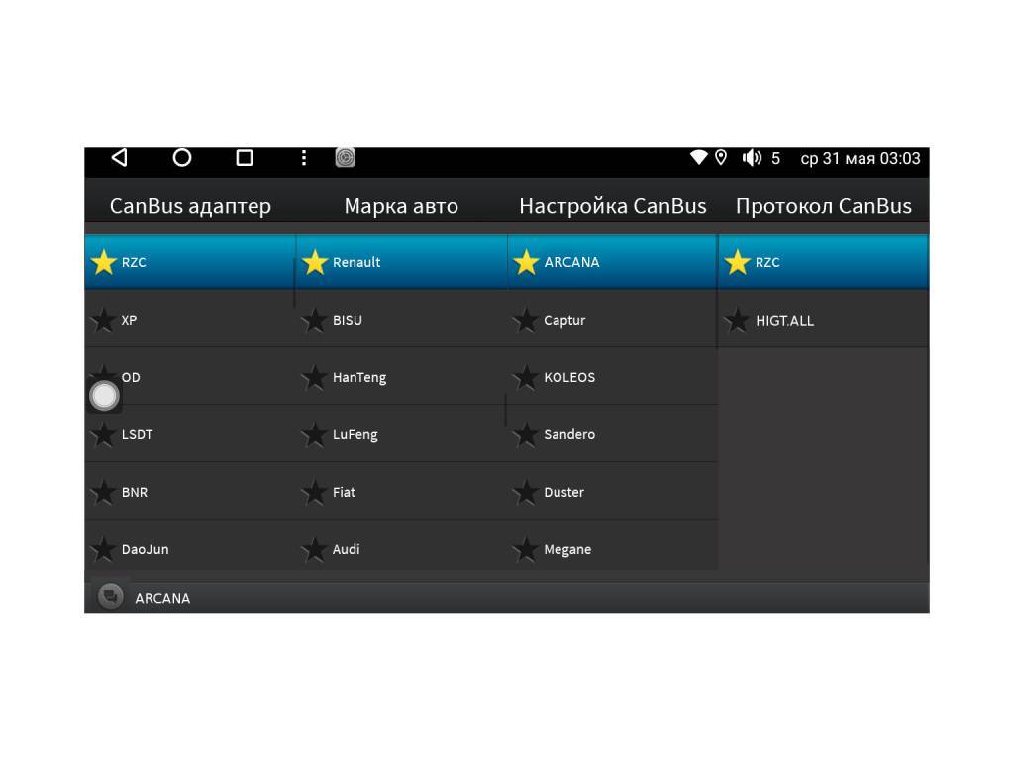Pick Captur in CanBus settings
The image size is (1014, 760).
[x=612, y=320]
